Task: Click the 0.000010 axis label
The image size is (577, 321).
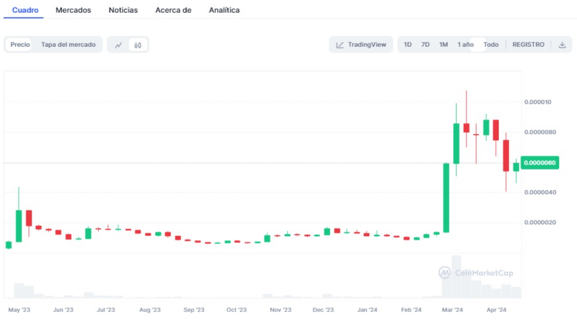Action: (538, 102)
